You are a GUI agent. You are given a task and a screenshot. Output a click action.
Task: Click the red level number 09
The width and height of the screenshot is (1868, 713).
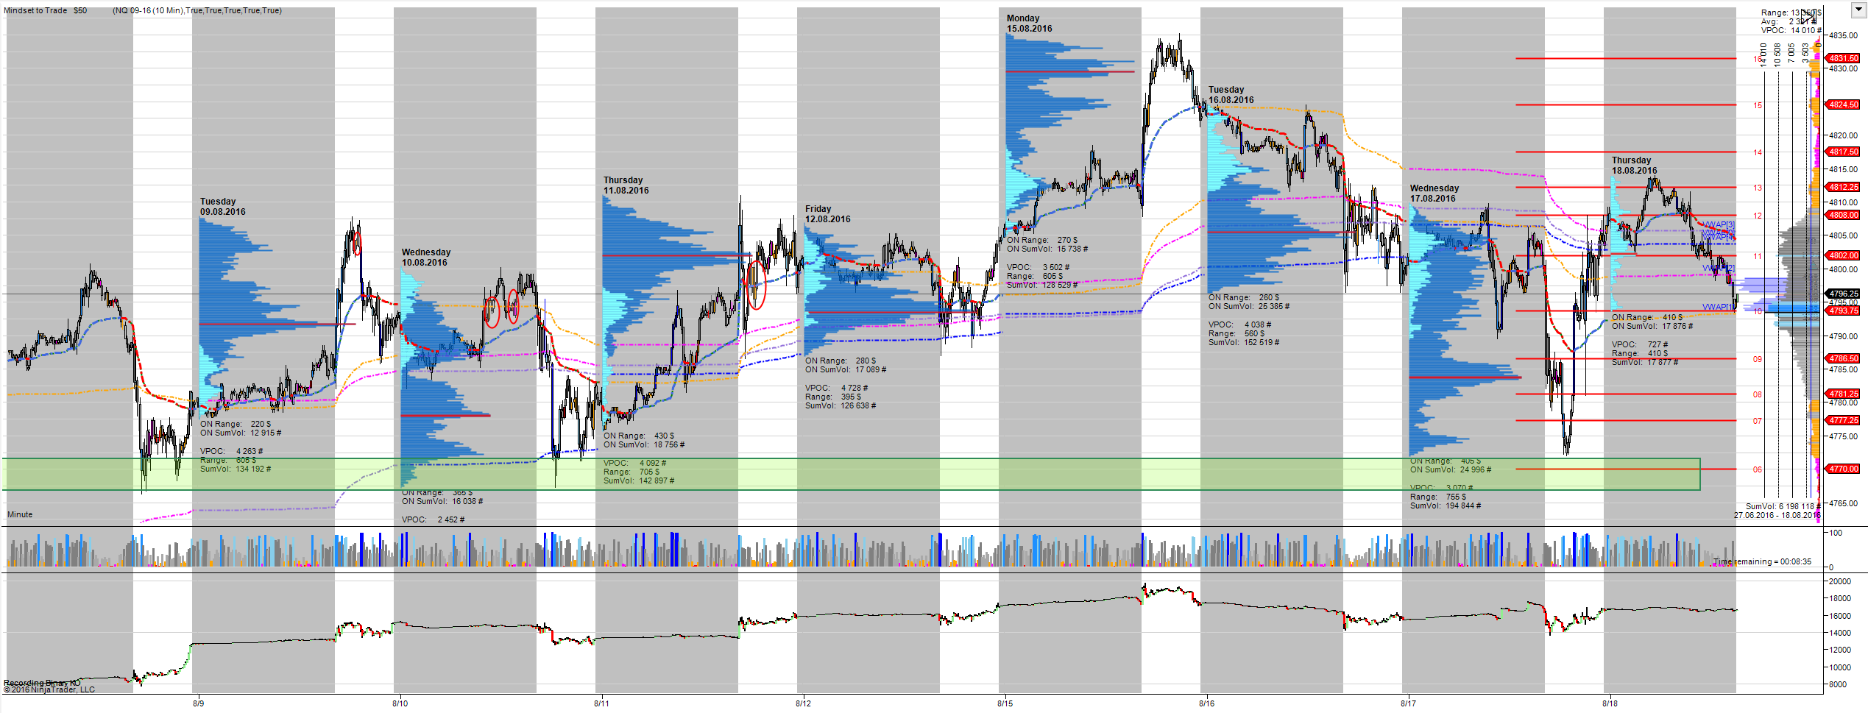pos(1758,359)
